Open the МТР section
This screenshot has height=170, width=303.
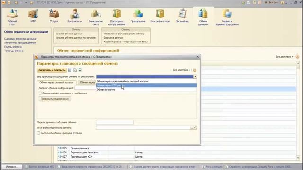pyautogui.click(x=33, y=16)
